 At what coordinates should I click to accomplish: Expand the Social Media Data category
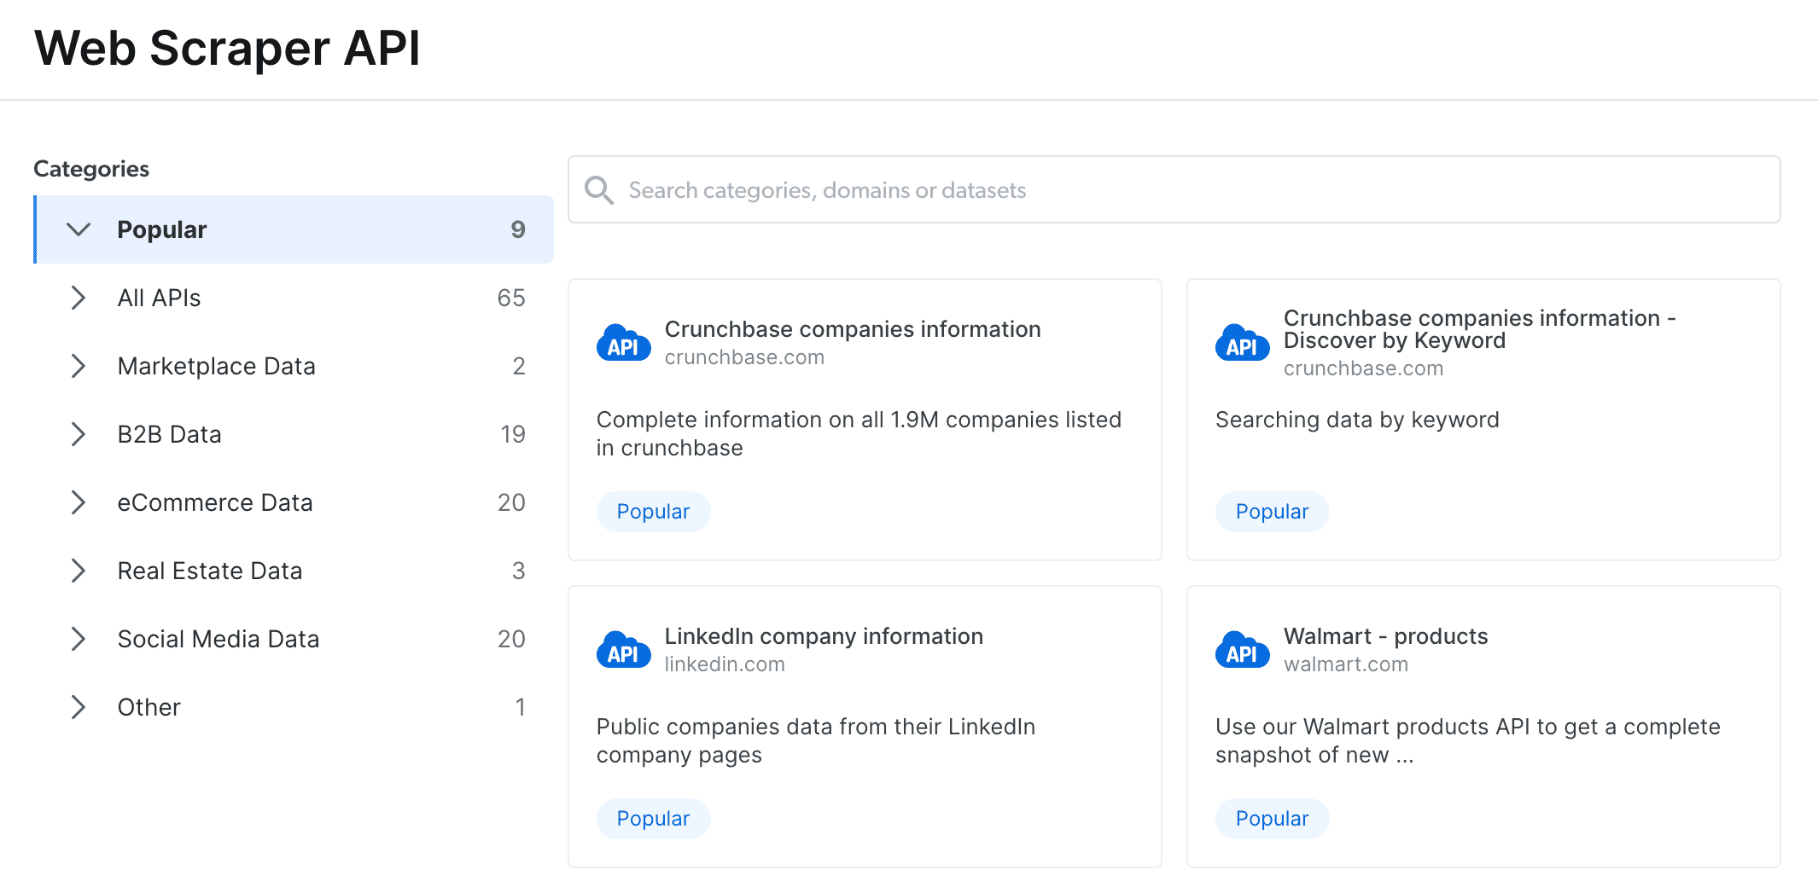79,639
